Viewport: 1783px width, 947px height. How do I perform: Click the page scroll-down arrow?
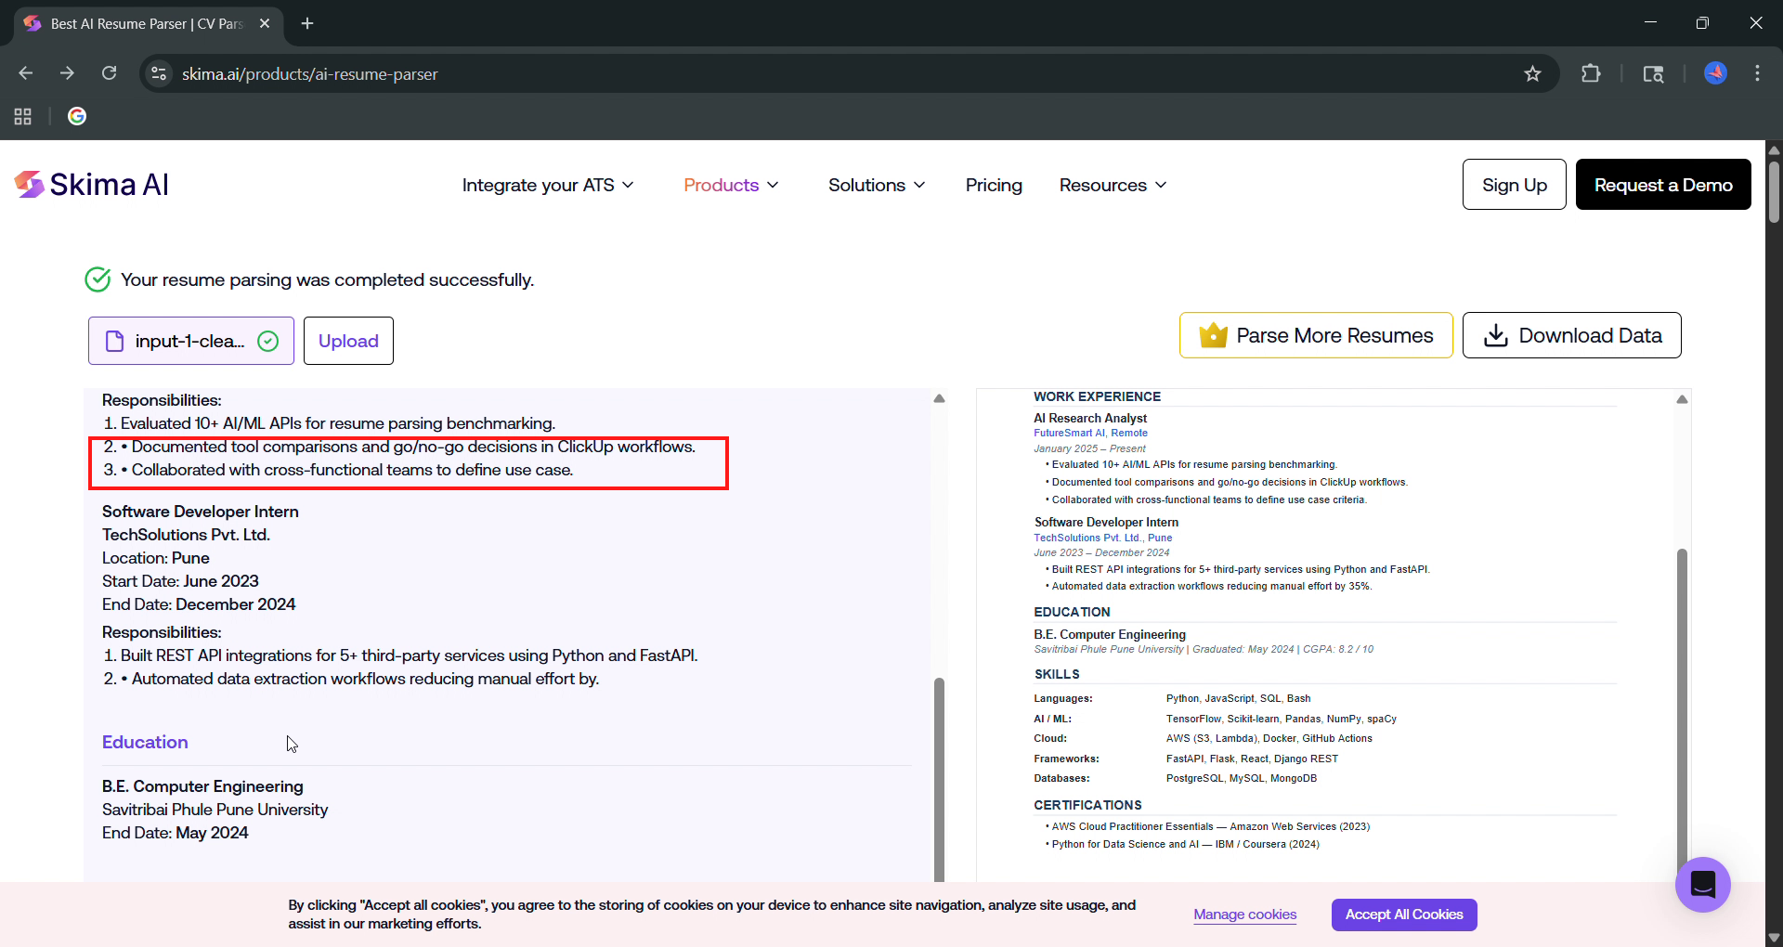(1774, 938)
